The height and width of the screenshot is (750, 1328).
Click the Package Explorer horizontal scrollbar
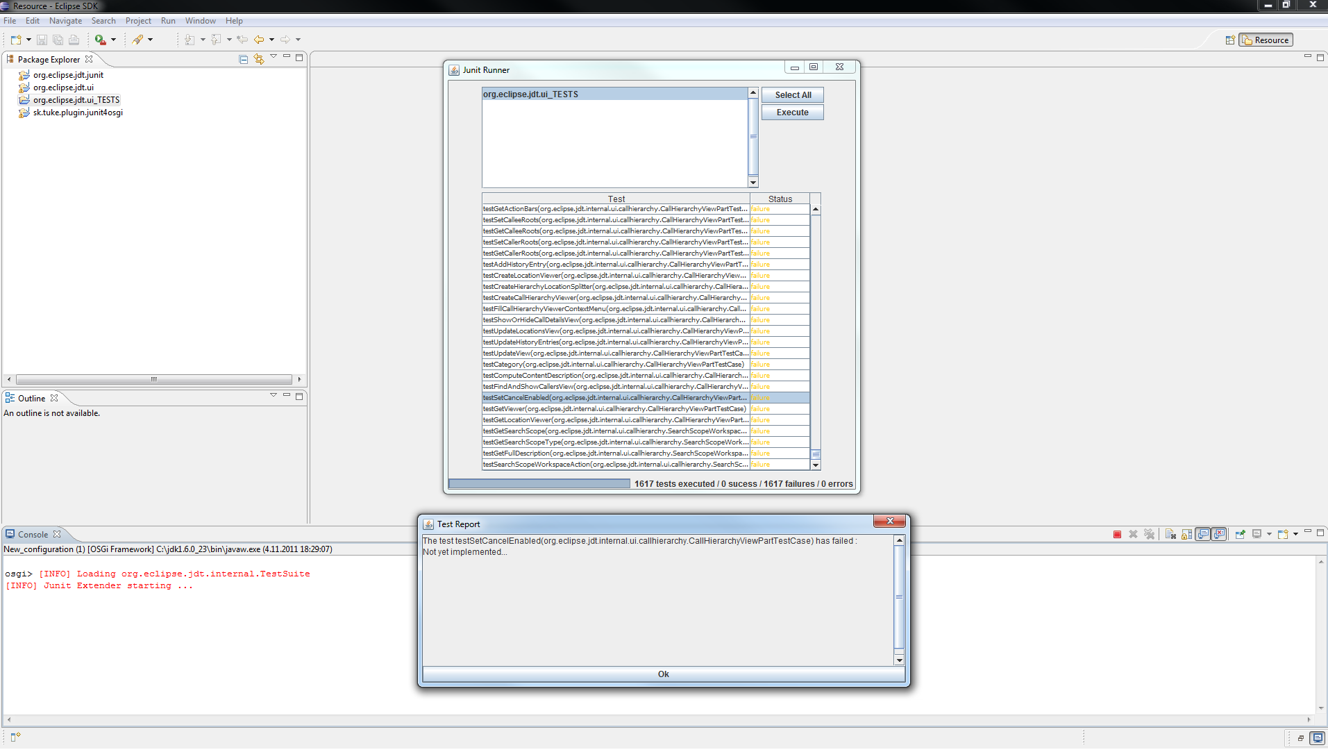click(x=154, y=379)
